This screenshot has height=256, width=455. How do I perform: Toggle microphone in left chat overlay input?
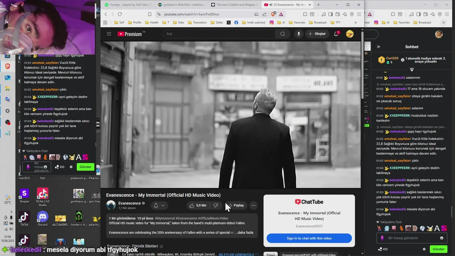tap(28, 167)
